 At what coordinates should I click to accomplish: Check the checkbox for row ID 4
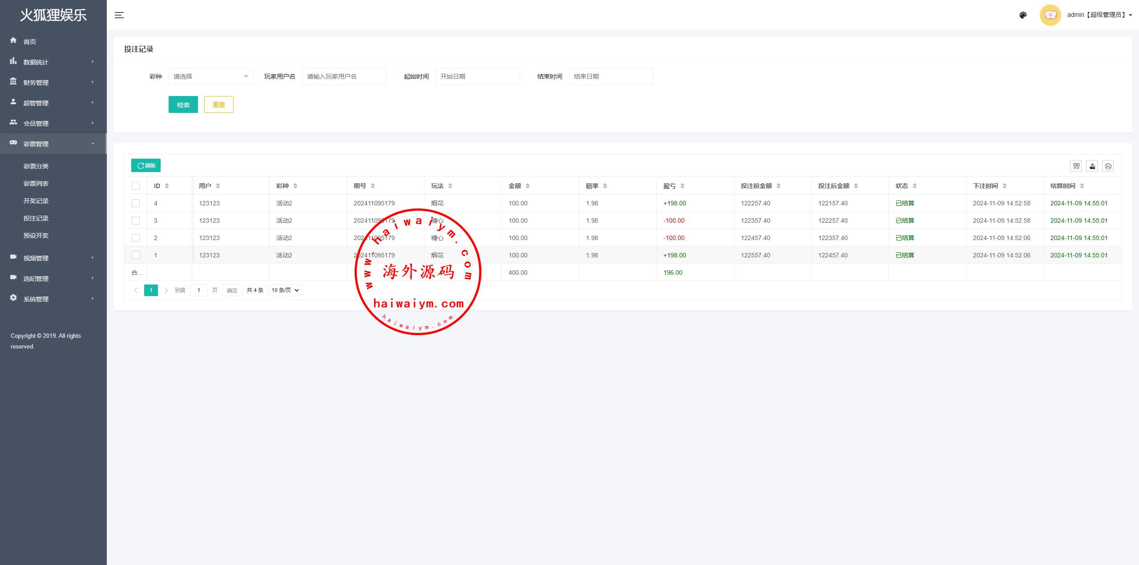pyautogui.click(x=136, y=203)
